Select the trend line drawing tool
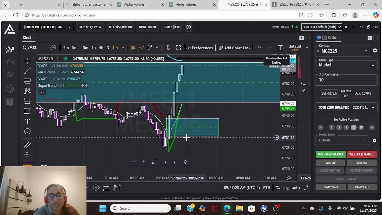This screenshot has height=215, width=382. pyautogui.click(x=27, y=71)
